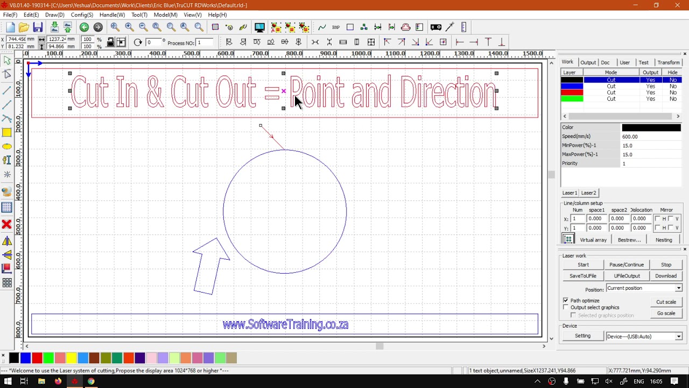This screenshot has width=689, height=388.
Task: Click the align left icon
Action: coord(229,42)
